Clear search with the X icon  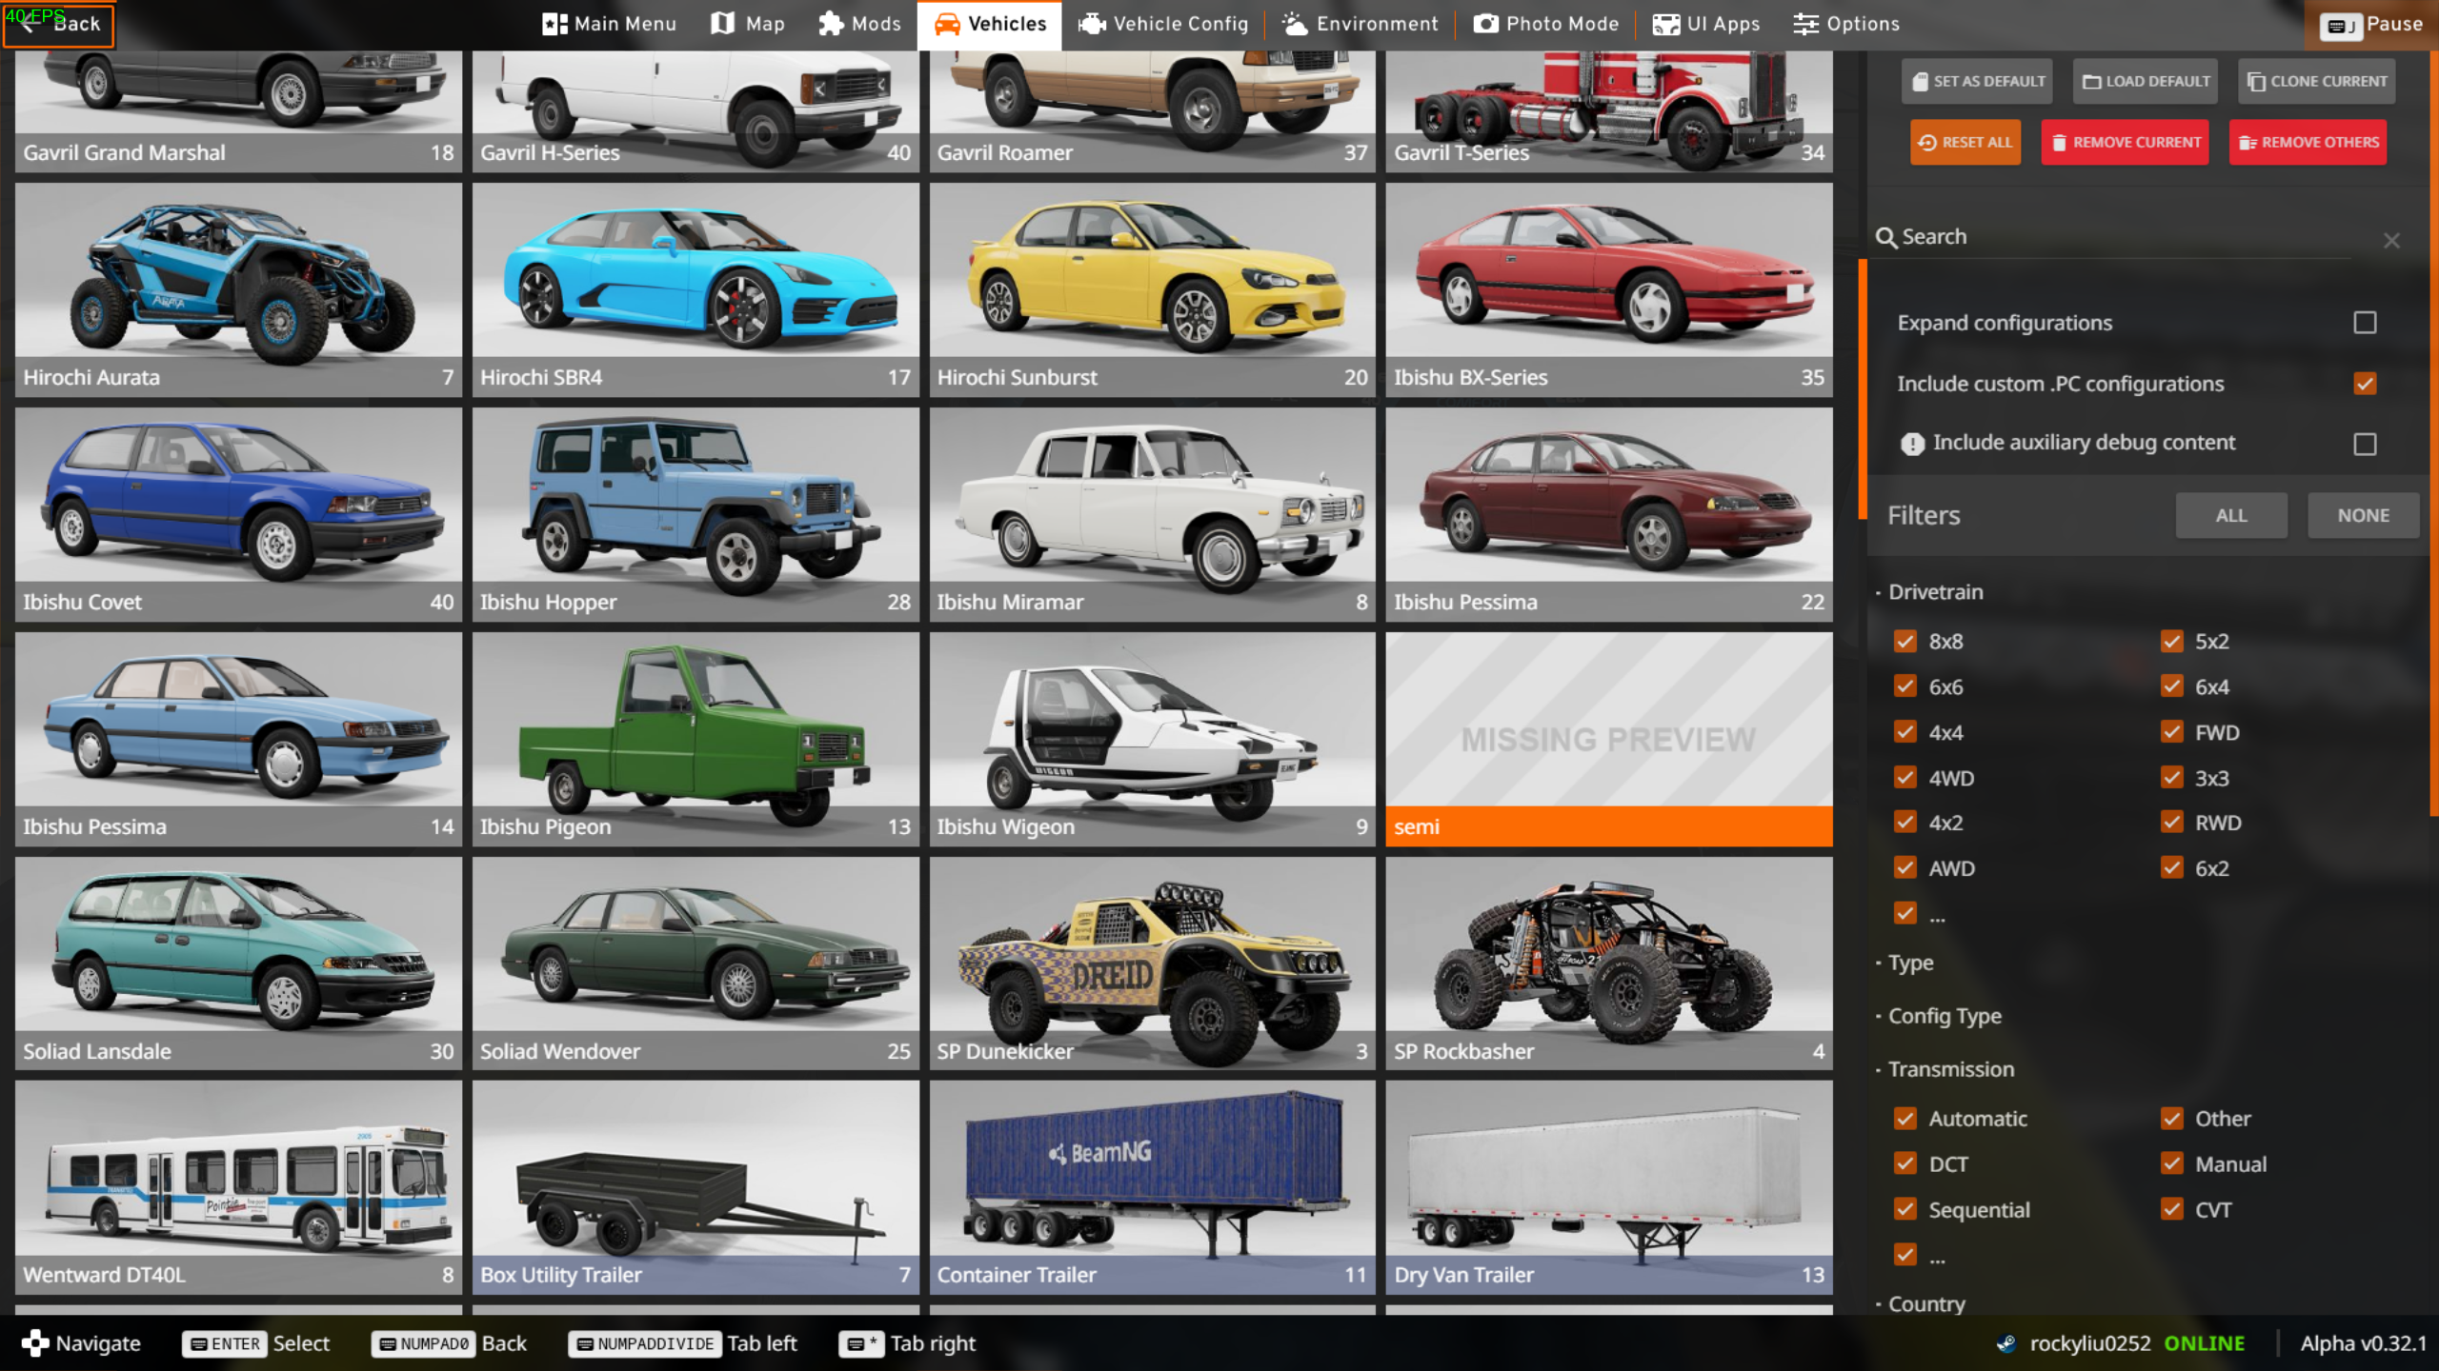[x=2391, y=240]
